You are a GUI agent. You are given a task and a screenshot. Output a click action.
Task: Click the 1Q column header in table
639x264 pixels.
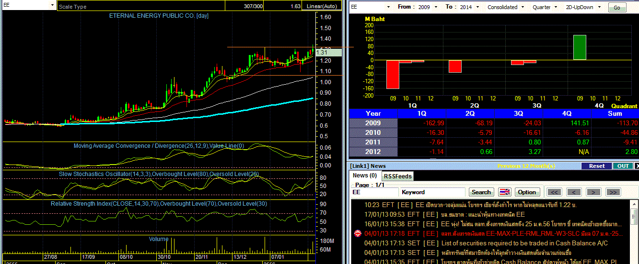(x=422, y=113)
